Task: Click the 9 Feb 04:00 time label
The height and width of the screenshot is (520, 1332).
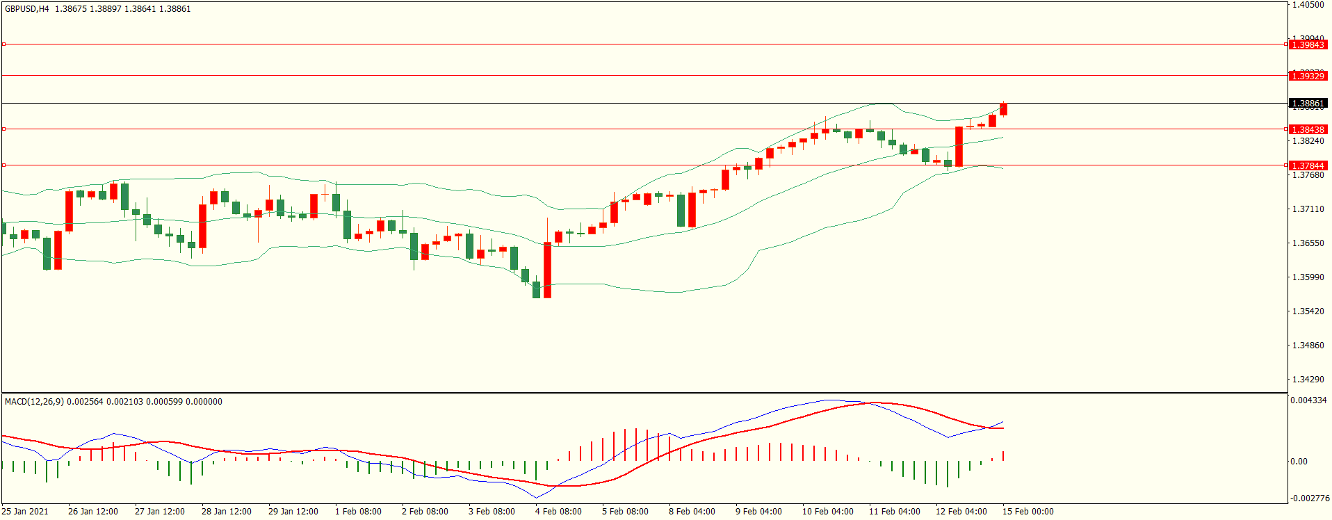Action: point(758,512)
